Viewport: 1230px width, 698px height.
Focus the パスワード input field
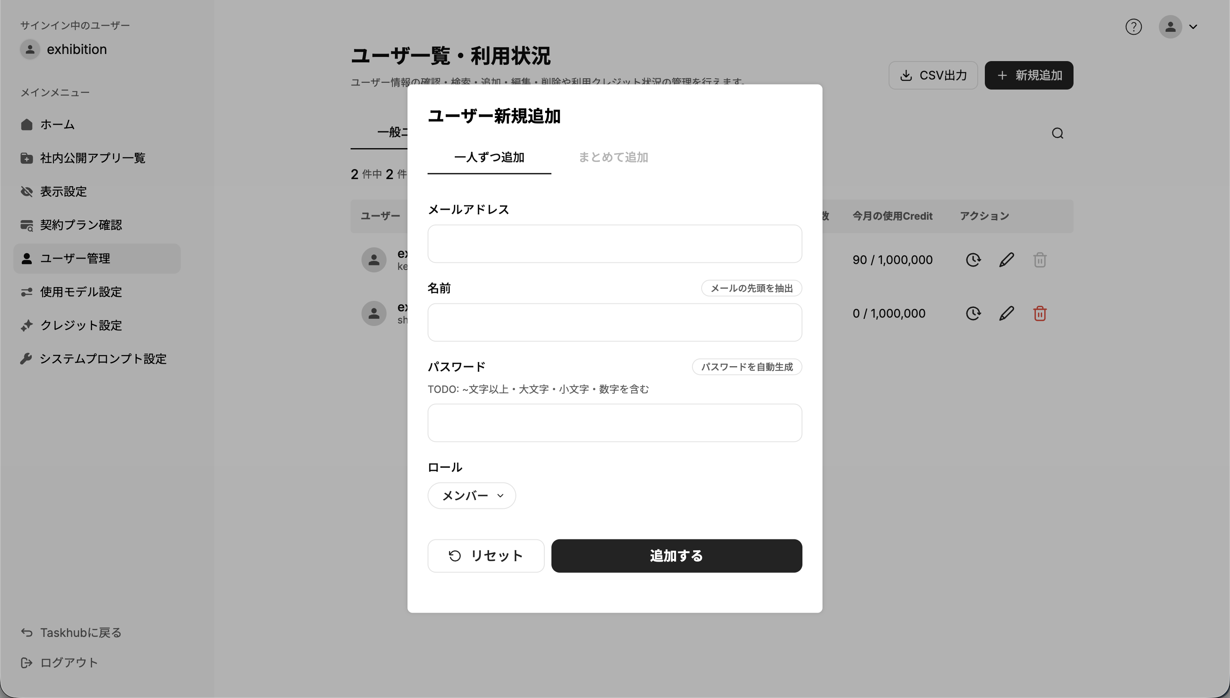614,423
